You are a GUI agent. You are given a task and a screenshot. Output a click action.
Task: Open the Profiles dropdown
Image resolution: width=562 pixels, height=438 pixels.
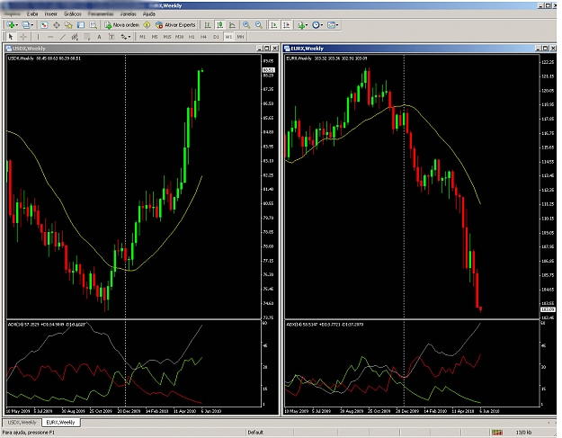(28, 24)
